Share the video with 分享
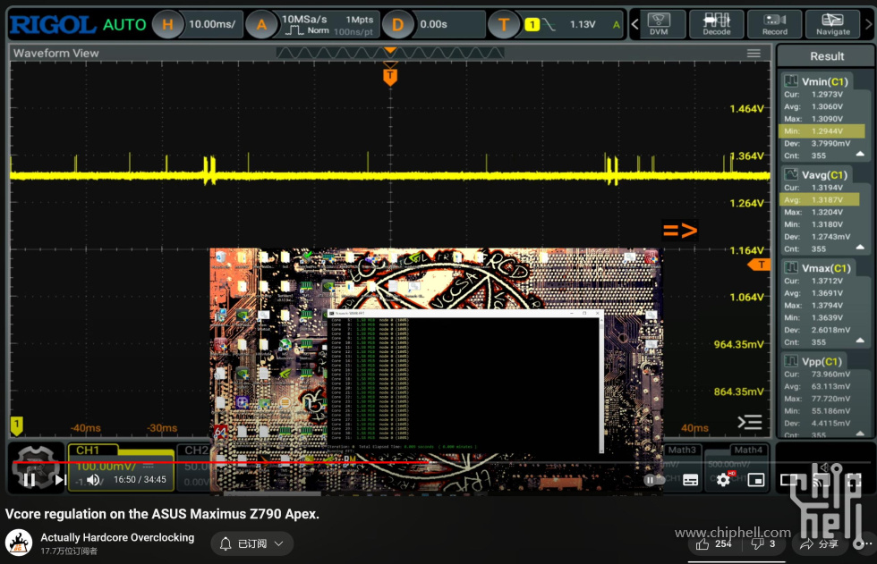Image resolution: width=877 pixels, height=564 pixels. click(x=819, y=544)
